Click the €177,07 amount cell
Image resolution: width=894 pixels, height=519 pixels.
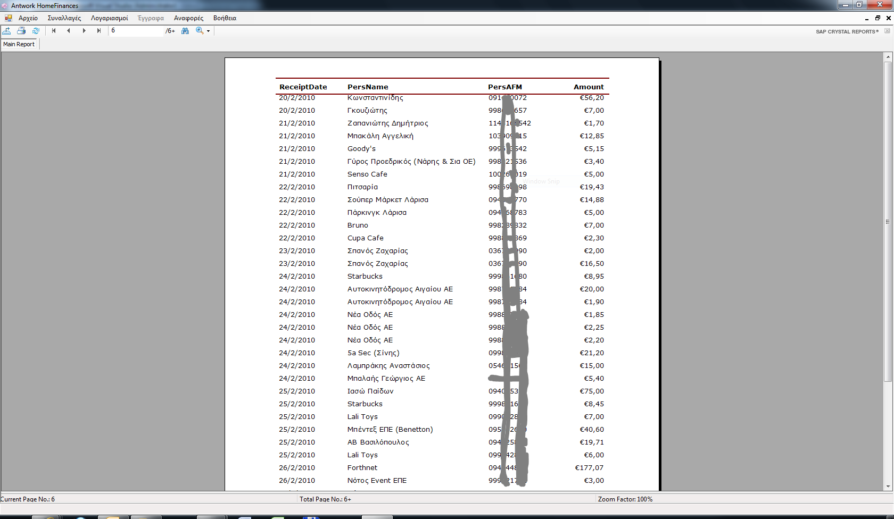[x=589, y=468]
